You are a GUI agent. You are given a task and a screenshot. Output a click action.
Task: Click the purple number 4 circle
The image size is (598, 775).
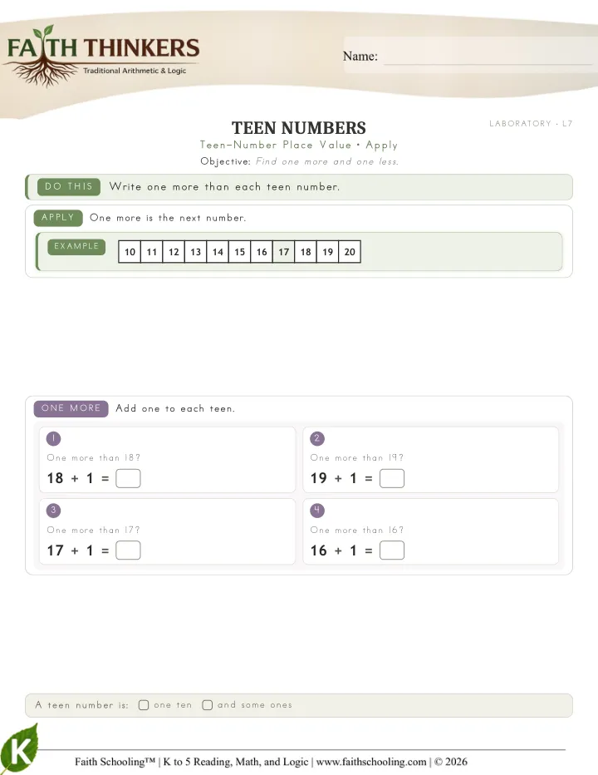click(317, 511)
